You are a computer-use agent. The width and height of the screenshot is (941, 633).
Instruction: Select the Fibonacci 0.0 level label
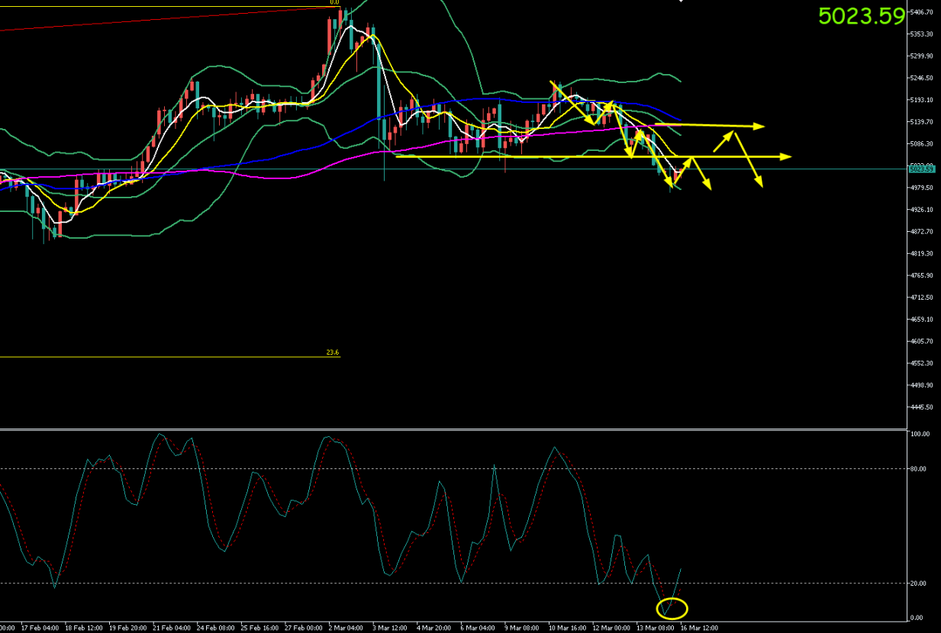point(334,3)
